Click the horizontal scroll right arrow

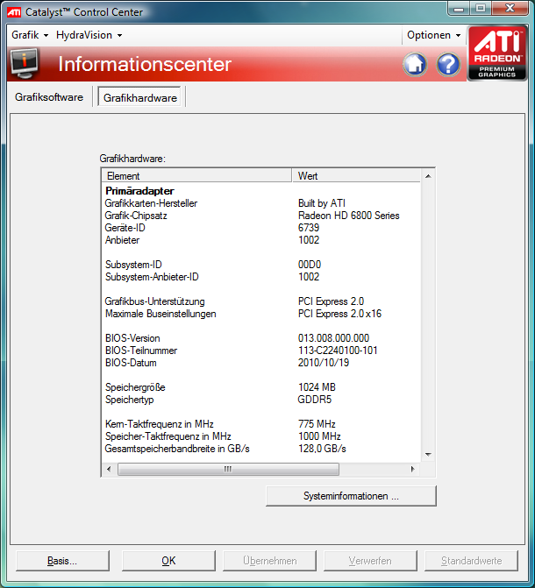[412, 469]
